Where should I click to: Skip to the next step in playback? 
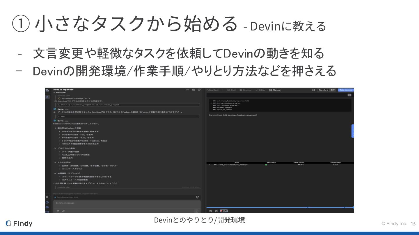(216, 211)
